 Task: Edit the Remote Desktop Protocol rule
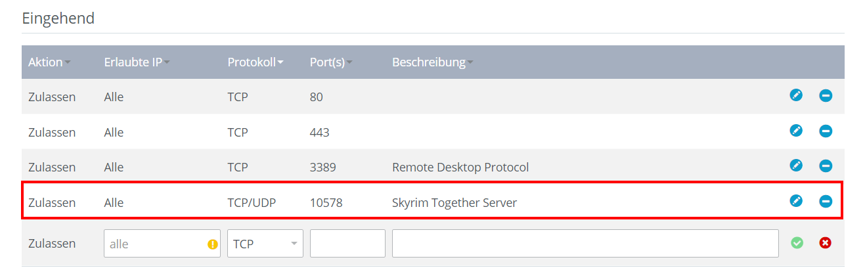point(796,166)
